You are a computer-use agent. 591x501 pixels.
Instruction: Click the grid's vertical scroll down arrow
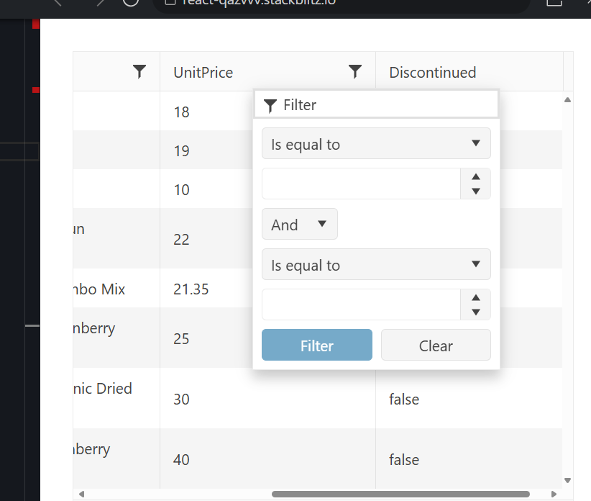click(567, 480)
